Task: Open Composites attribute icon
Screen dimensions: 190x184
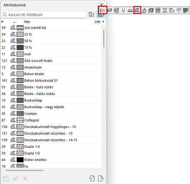Action: pos(158,10)
